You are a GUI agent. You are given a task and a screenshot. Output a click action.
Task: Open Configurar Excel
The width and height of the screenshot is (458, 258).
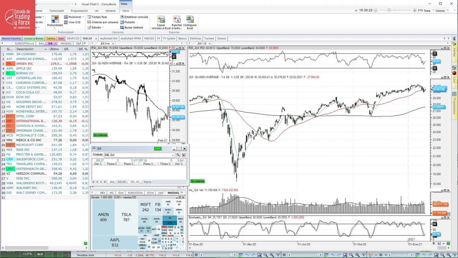point(190,22)
